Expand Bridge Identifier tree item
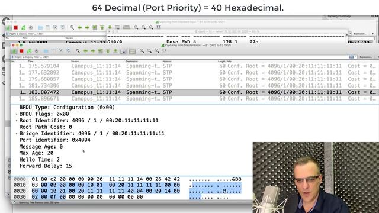The image size is (379, 213). point(17,134)
